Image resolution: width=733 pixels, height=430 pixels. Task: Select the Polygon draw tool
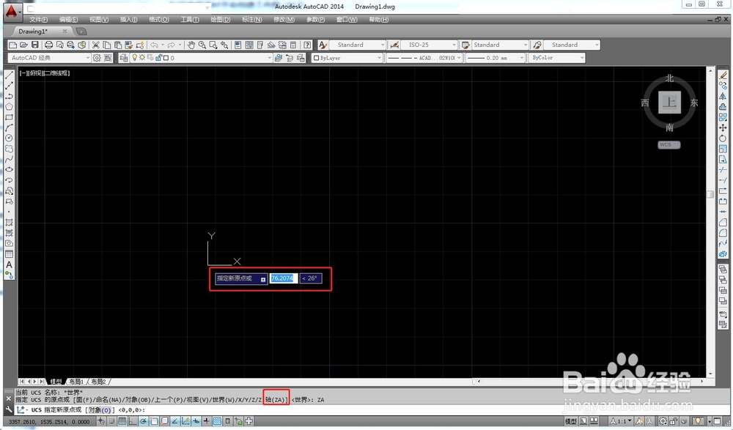[9, 106]
